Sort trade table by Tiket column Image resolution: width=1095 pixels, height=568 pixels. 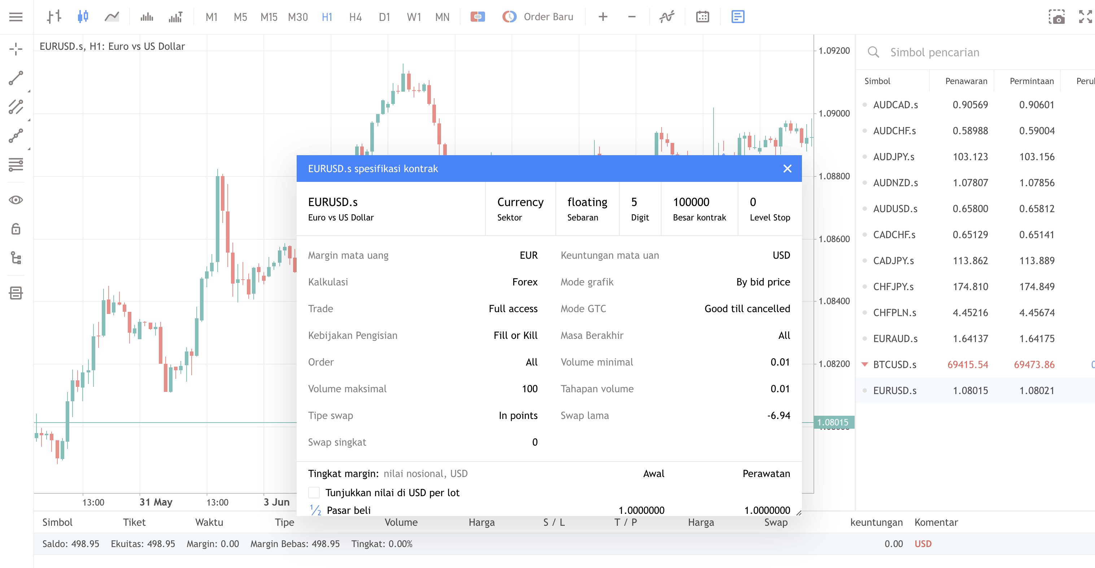[x=134, y=522]
